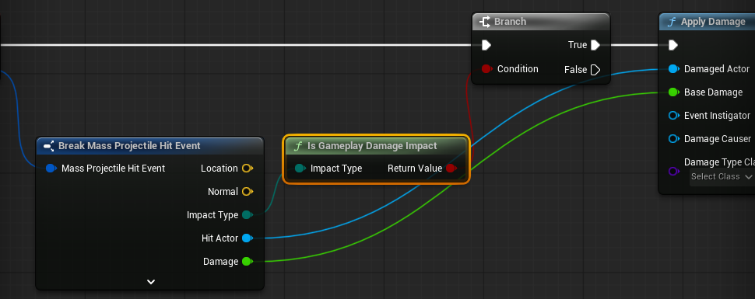The image size is (755, 299).
Task: Click the Branch True output execution pin
Action: pos(595,45)
